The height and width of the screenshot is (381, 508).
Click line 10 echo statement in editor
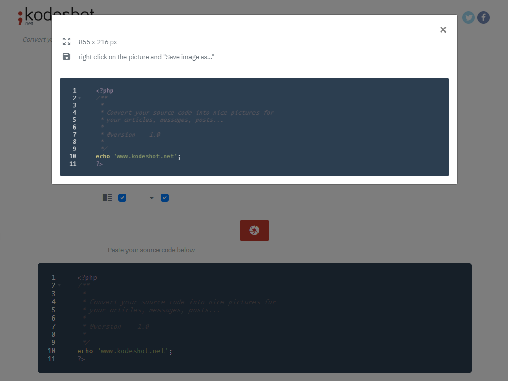pyautogui.click(x=125, y=351)
